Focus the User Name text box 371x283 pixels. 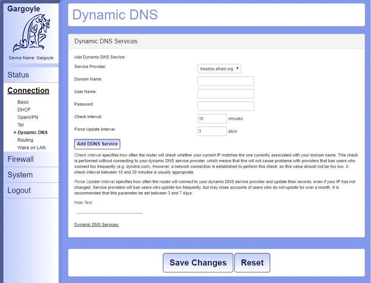coord(226,94)
